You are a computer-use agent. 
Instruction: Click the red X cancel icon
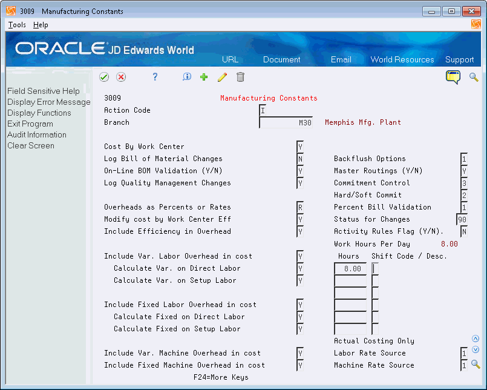coord(121,77)
